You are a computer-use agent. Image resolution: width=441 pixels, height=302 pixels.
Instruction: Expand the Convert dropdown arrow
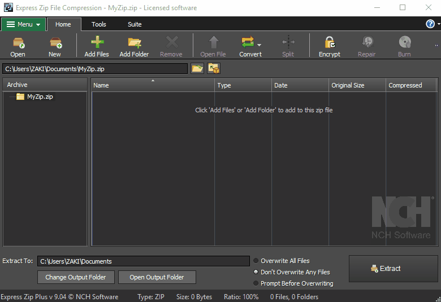coord(259,45)
